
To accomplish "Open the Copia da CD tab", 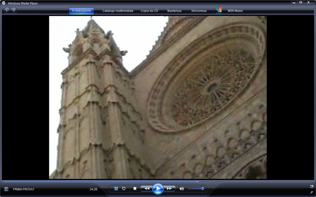I will click(x=149, y=11).
